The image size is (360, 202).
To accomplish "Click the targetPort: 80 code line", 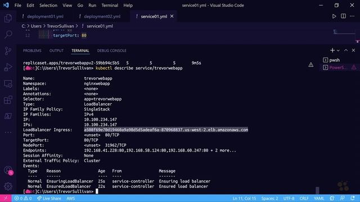I will [x=70, y=35].
